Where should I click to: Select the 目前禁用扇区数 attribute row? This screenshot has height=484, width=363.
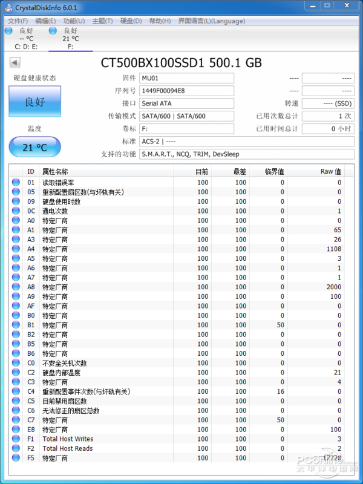point(177,401)
